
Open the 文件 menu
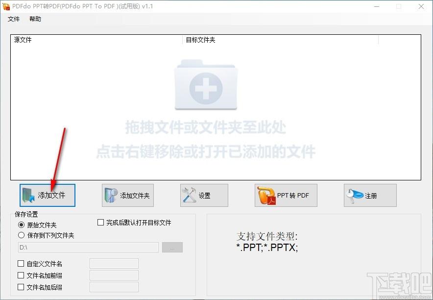(x=14, y=19)
